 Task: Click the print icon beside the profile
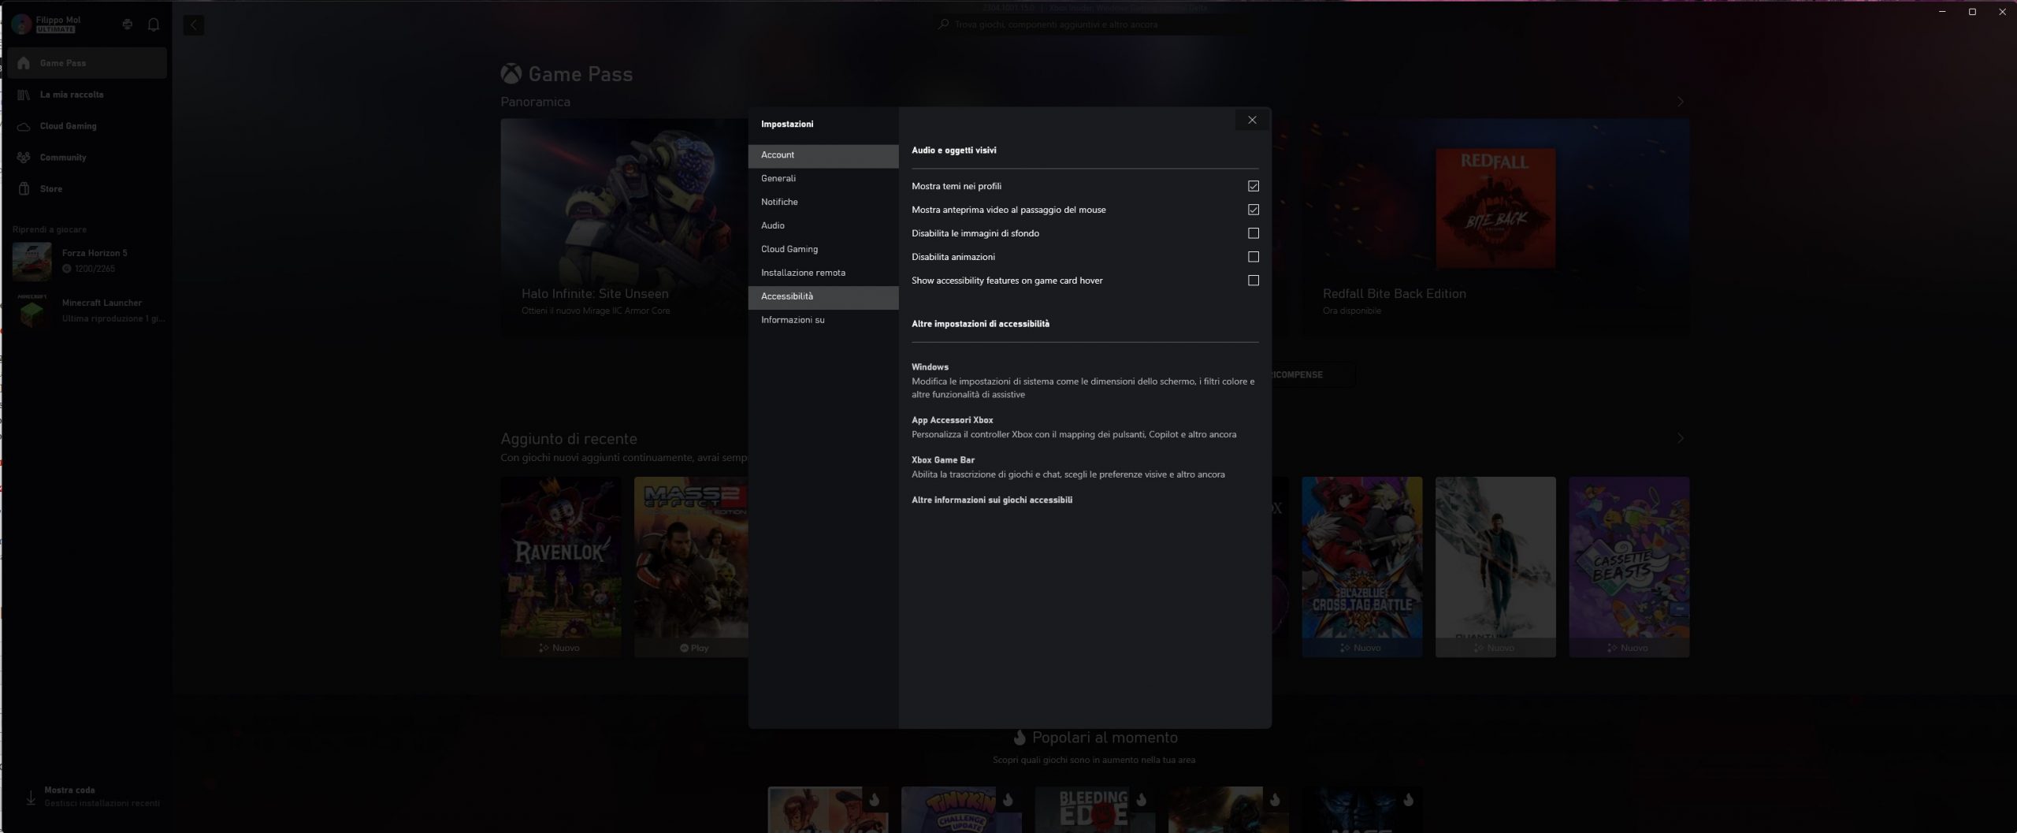pyautogui.click(x=128, y=24)
